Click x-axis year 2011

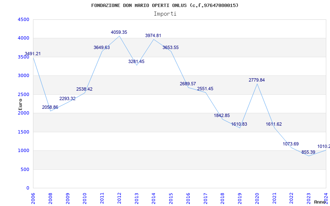(102, 199)
